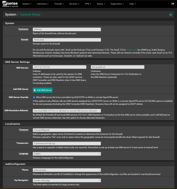Viewport: 177px width, 189px height.
Task: Open the Help menu
Action: coord(133,4)
